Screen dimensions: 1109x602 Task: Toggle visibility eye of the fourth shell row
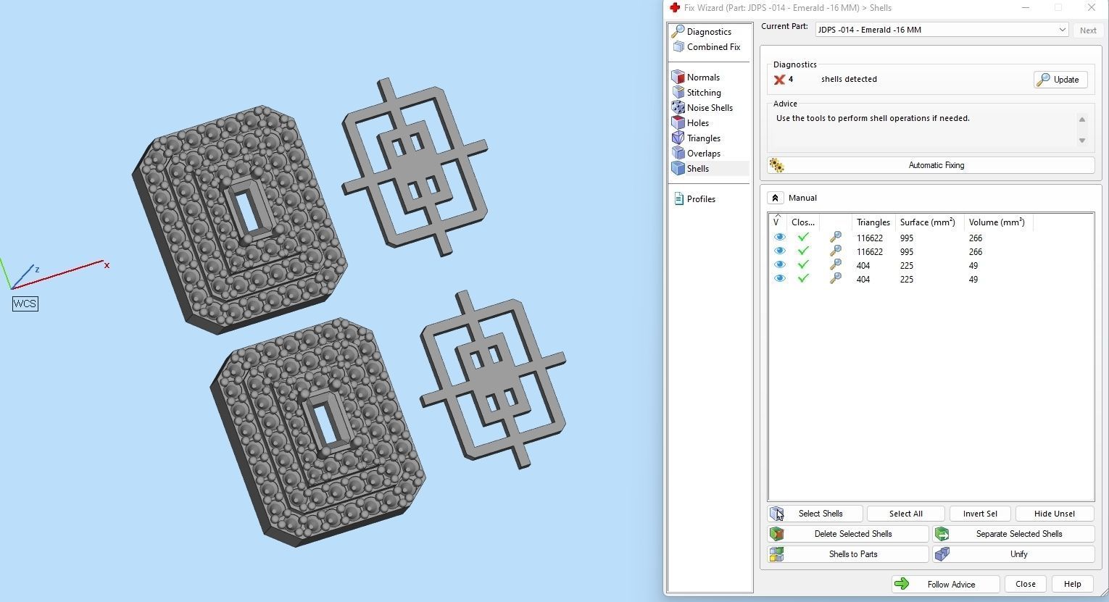click(779, 279)
